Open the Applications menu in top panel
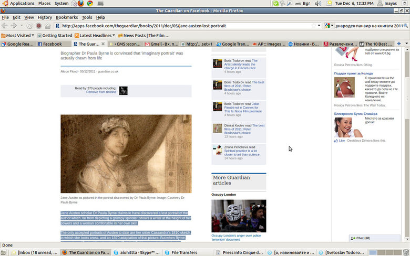410x256 pixels. coord(22,3)
